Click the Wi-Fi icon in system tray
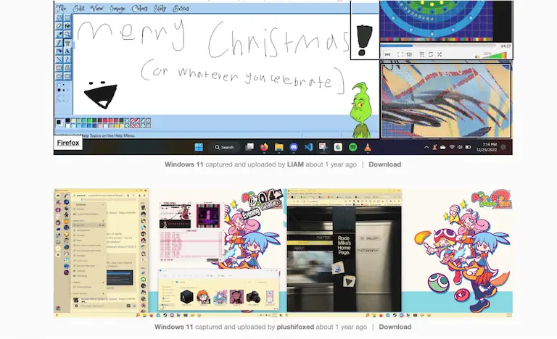 tap(452, 147)
